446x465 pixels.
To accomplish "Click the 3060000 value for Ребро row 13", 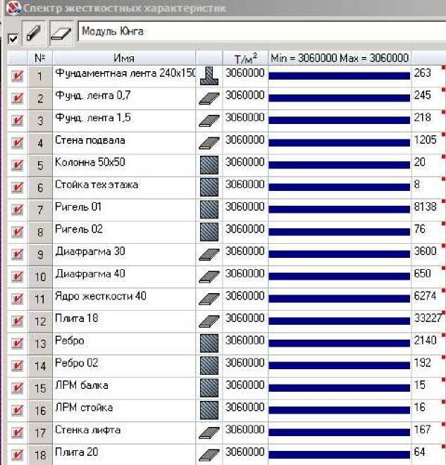I will pyautogui.click(x=245, y=340).
